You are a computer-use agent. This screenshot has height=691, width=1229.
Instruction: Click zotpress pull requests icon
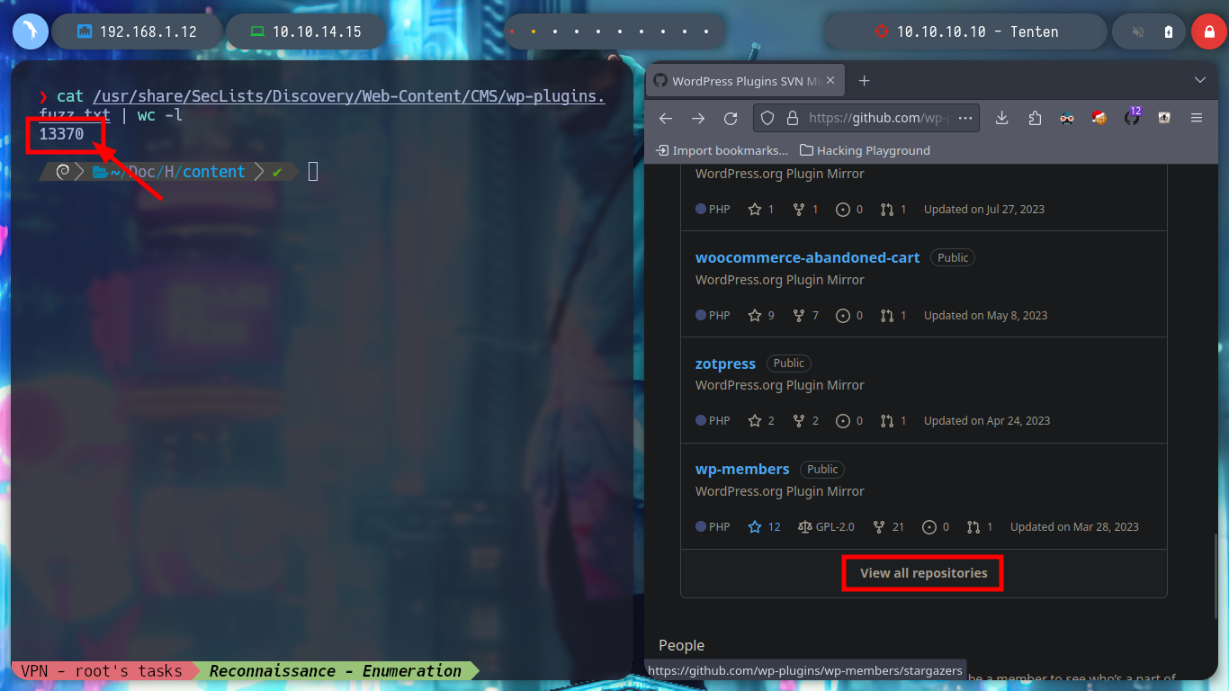click(x=887, y=421)
